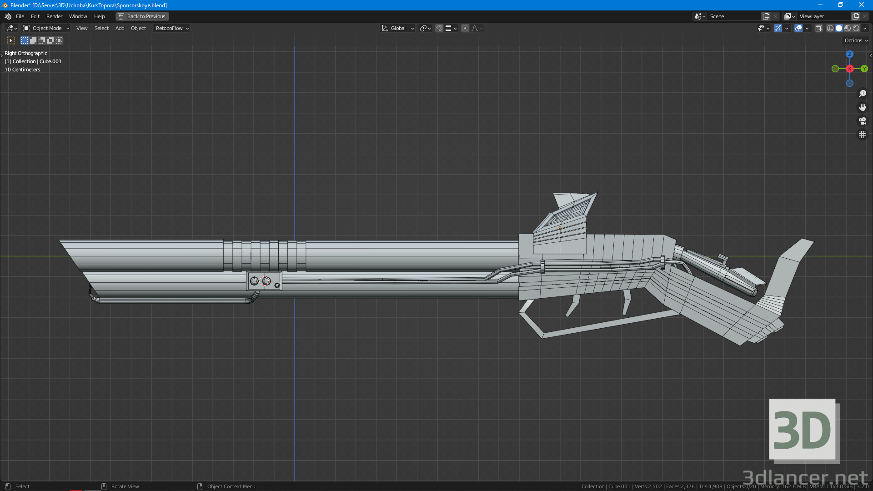Select the RetopoFlow menu
This screenshot has width=873, height=491.
(x=170, y=28)
